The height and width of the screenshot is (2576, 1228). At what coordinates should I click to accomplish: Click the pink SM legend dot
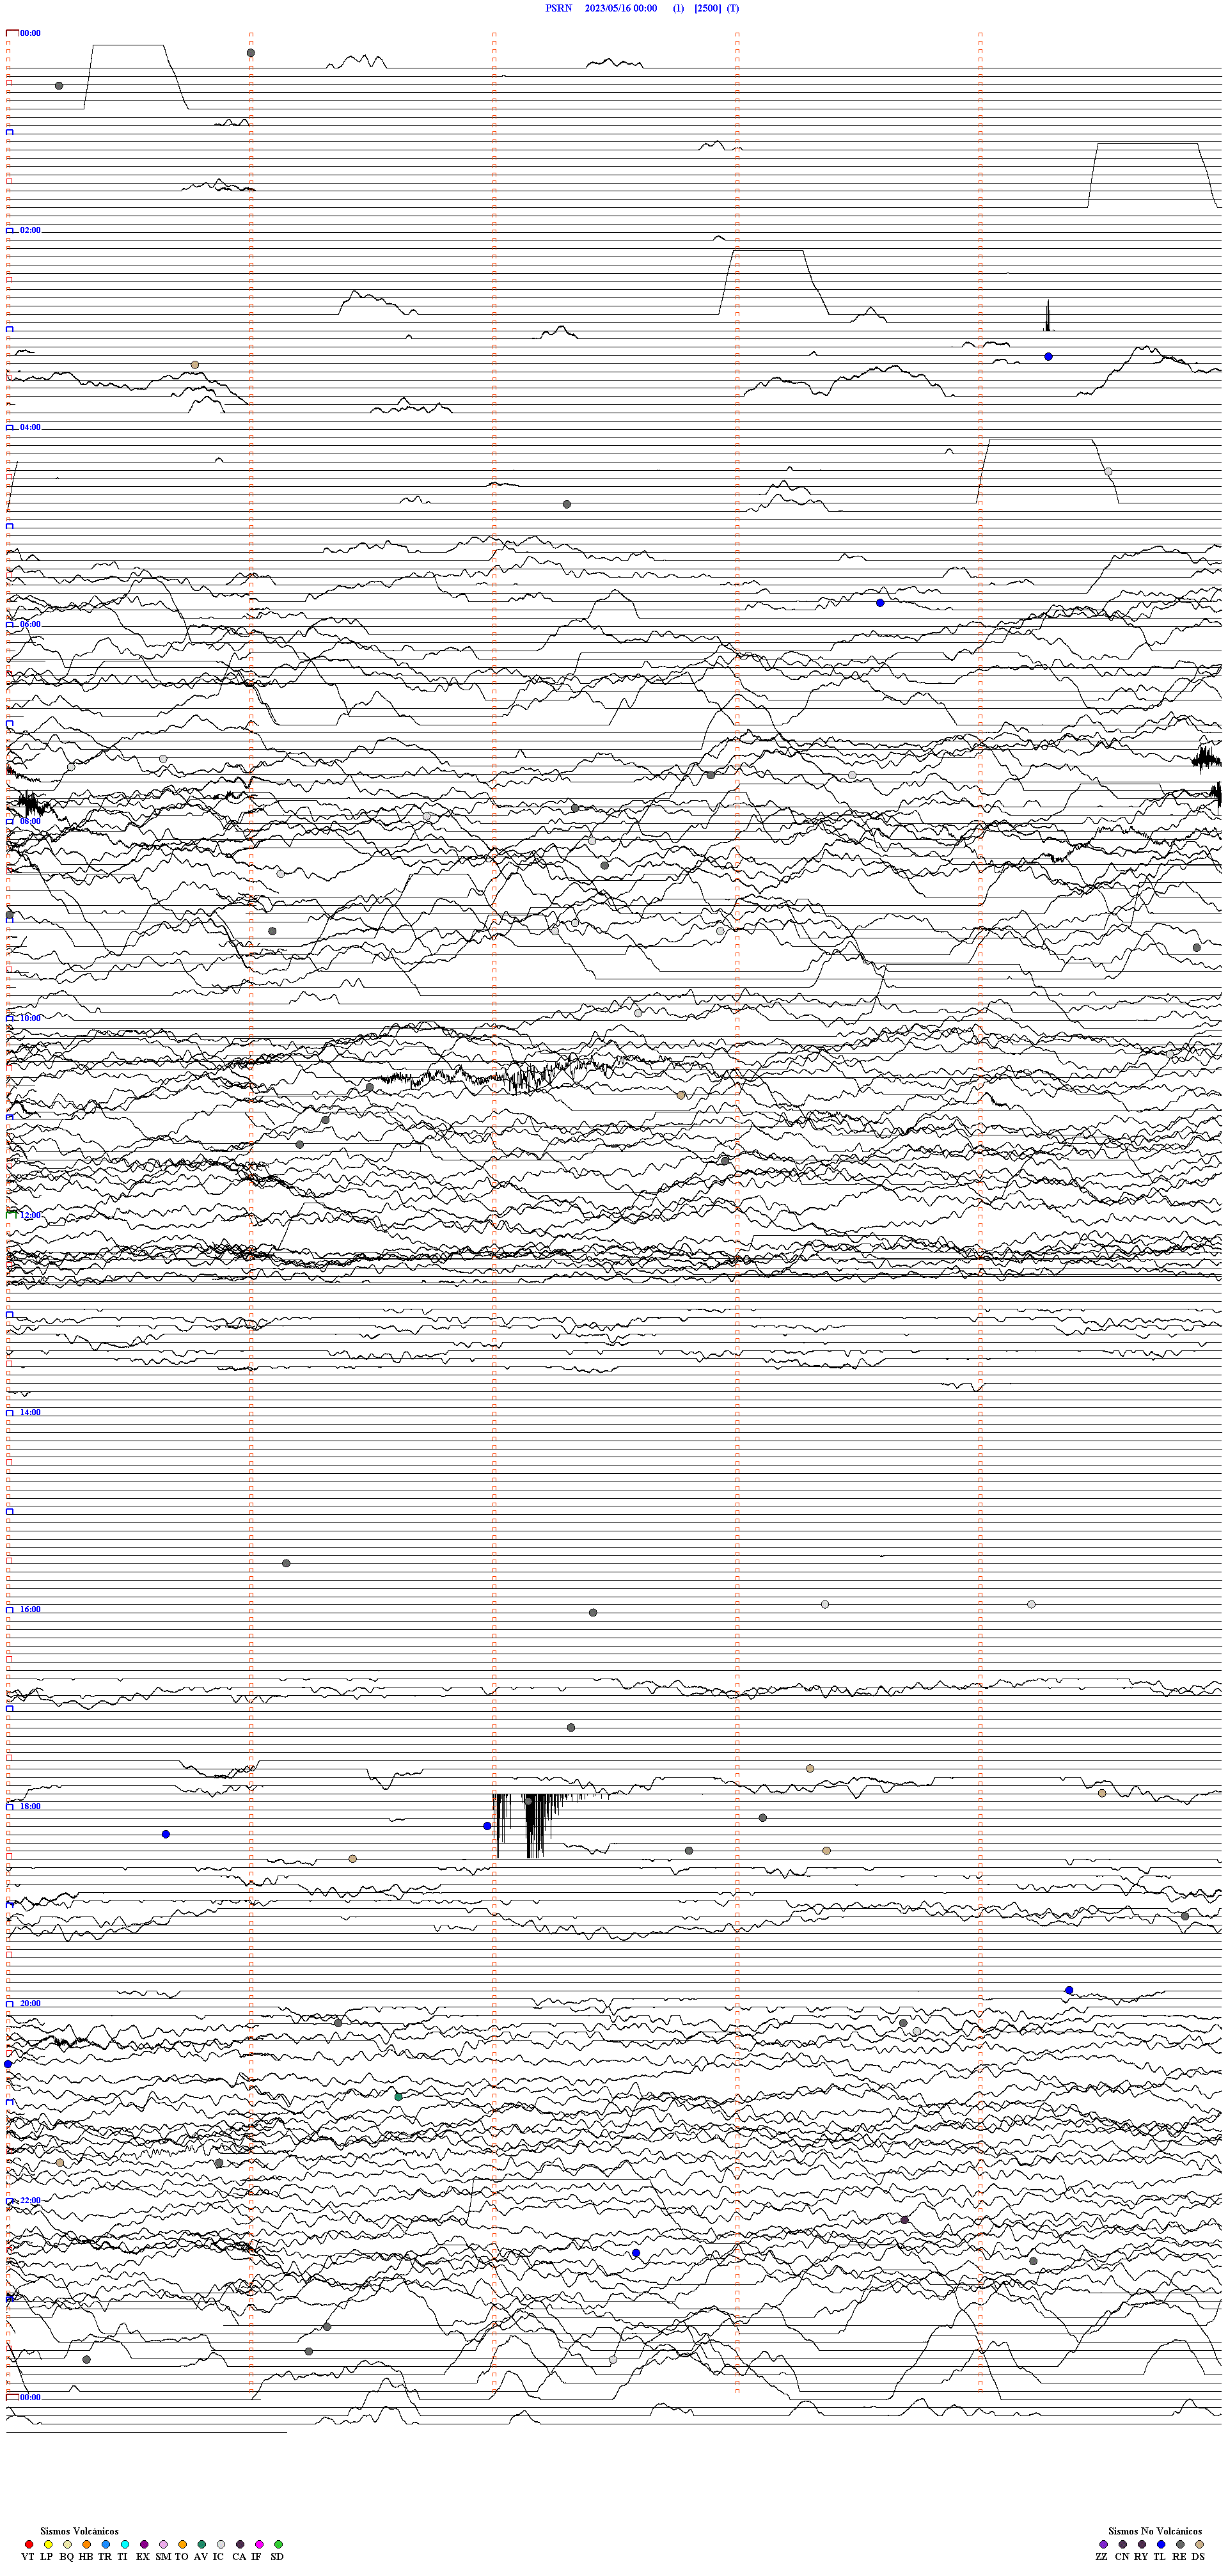pyautogui.click(x=164, y=2544)
